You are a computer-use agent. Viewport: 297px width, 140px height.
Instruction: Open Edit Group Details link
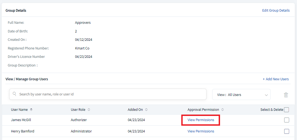coord(276,10)
